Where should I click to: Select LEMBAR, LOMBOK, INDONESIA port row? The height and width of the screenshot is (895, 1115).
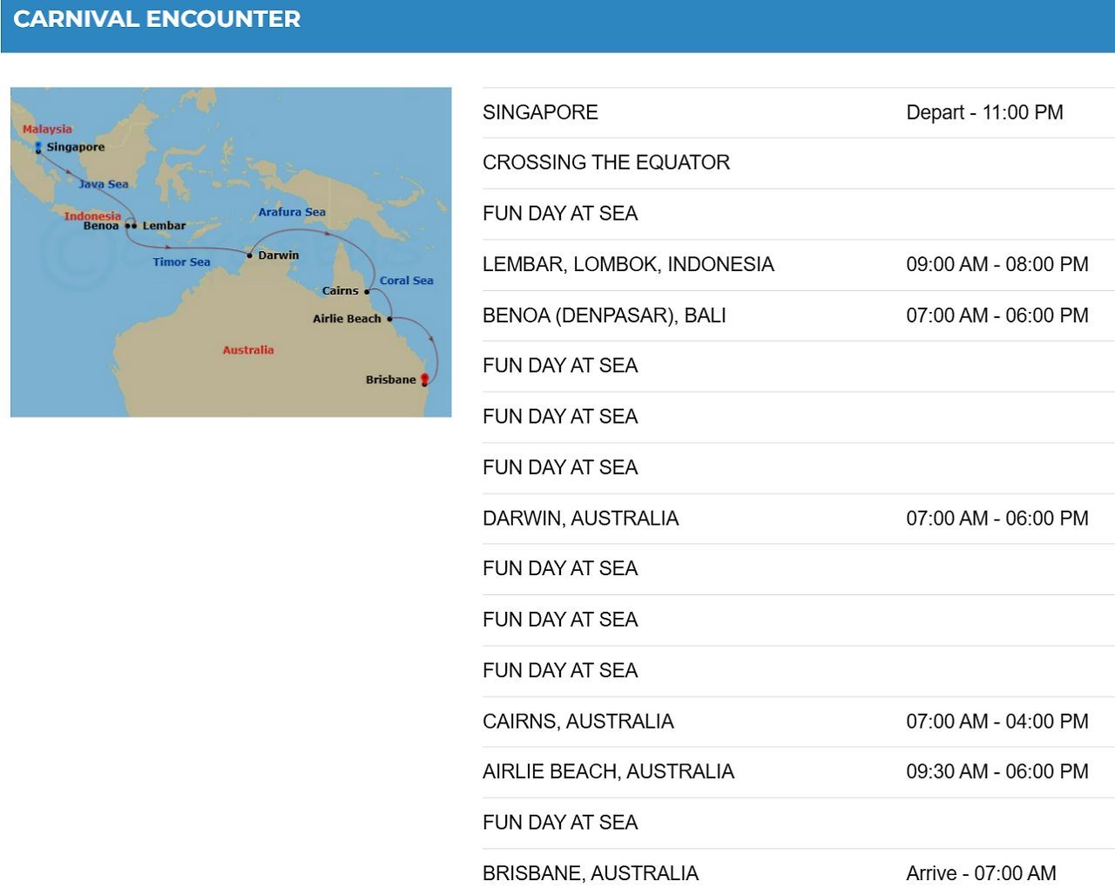(x=799, y=265)
